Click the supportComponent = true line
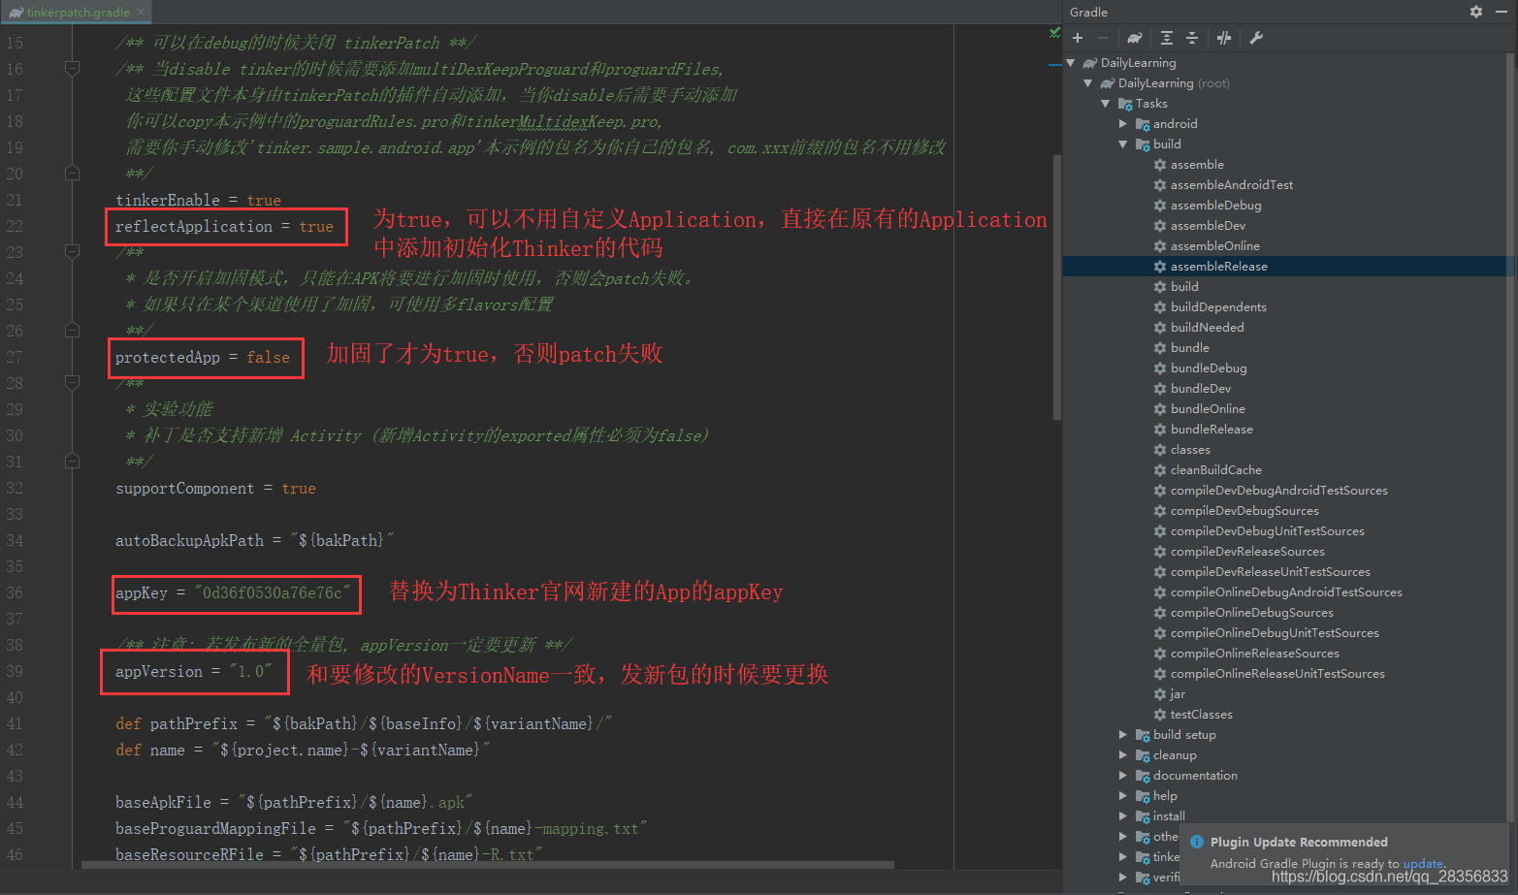Image resolution: width=1518 pixels, height=895 pixels. click(x=215, y=488)
